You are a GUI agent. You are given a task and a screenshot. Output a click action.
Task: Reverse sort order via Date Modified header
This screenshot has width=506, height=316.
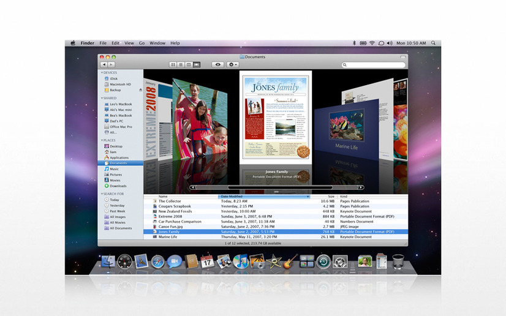coord(264,197)
